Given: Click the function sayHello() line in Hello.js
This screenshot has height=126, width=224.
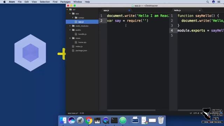Looking at the screenshot, I should click(x=198, y=16).
